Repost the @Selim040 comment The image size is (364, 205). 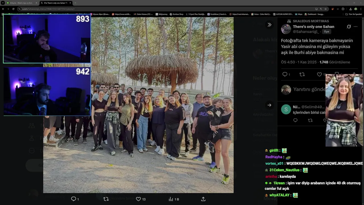(310, 120)
